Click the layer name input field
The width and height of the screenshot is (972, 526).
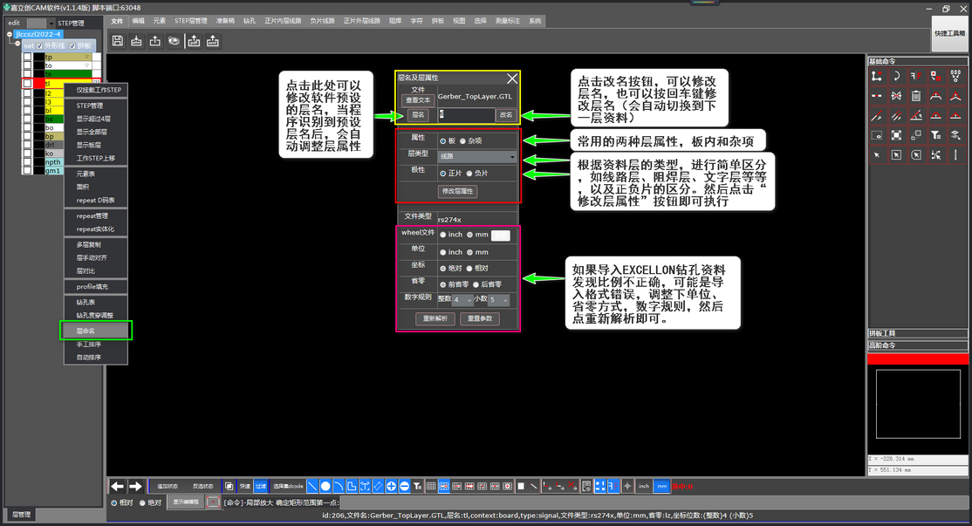[466, 114]
